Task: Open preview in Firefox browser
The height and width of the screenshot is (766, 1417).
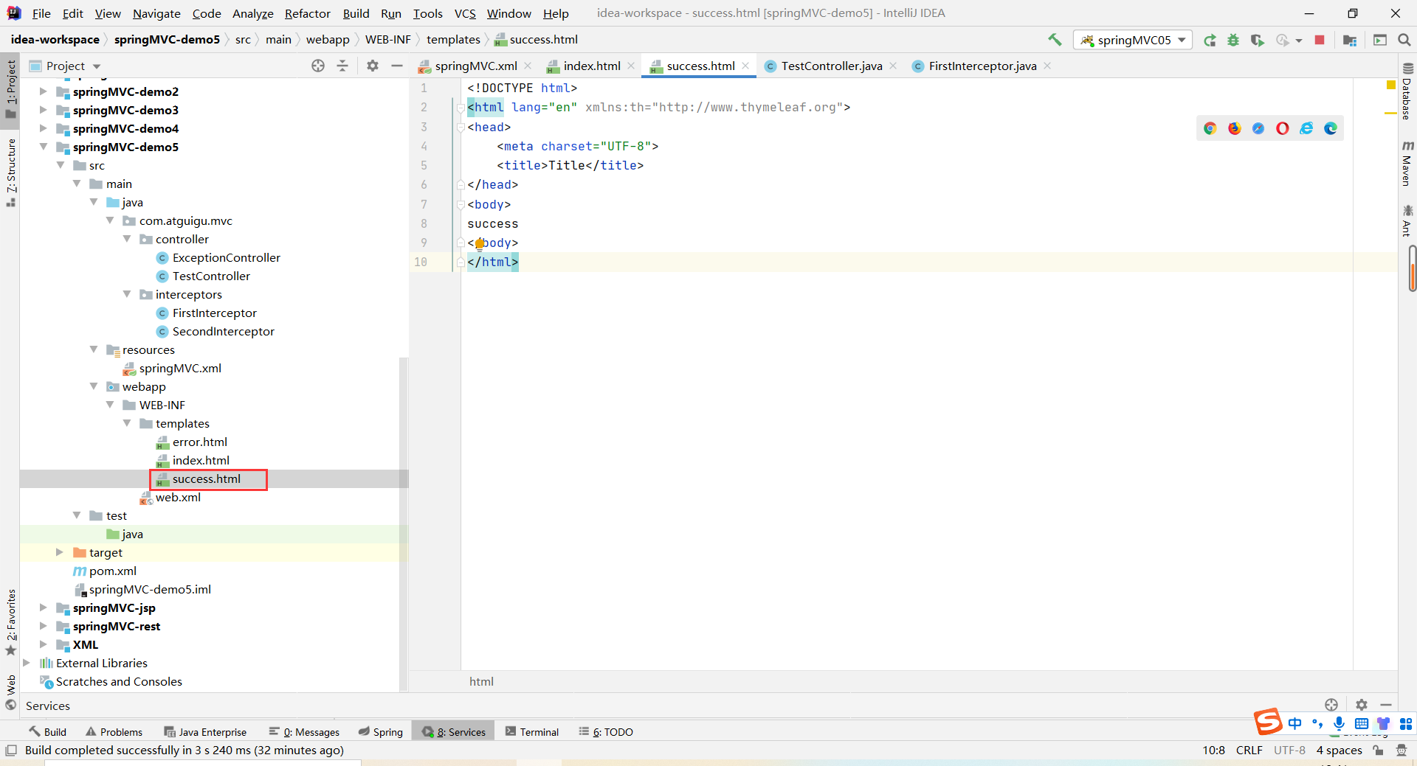Action: 1235,128
